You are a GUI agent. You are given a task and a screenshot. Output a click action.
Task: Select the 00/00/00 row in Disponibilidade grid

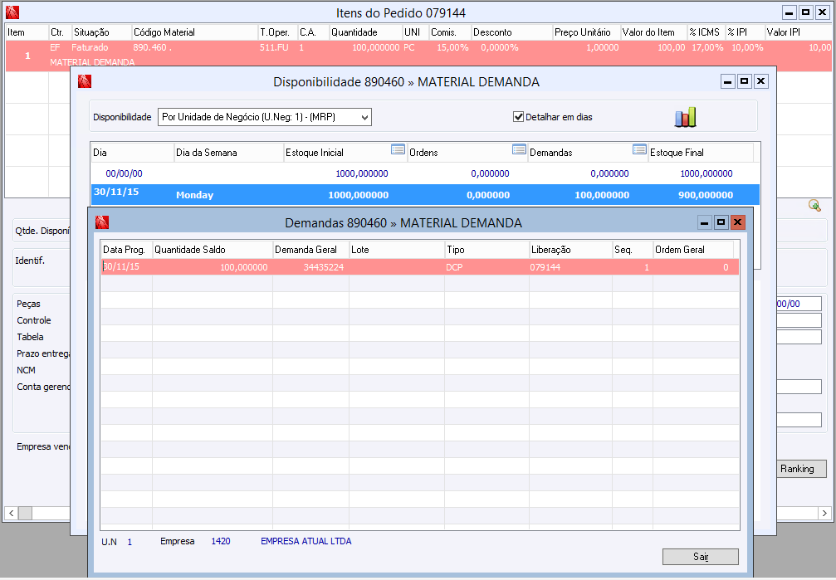pos(425,173)
